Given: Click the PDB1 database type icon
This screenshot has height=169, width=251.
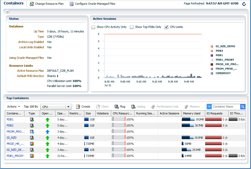Looking at the screenshot, I should pyautogui.click(x=32, y=119).
